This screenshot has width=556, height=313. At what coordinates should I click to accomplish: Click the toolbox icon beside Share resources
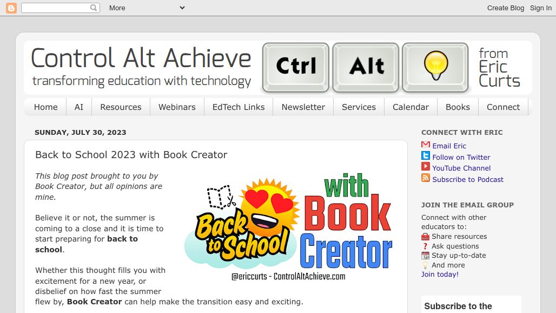click(x=425, y=237)
